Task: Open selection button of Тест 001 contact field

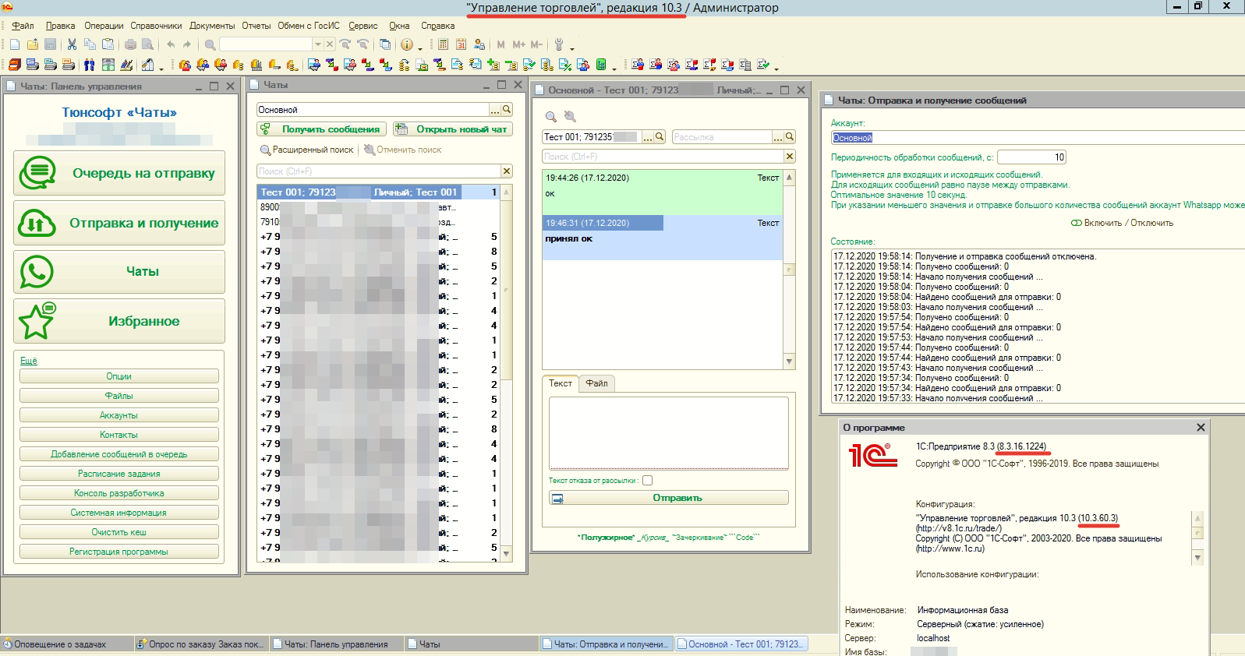Action: pos(648,137)
